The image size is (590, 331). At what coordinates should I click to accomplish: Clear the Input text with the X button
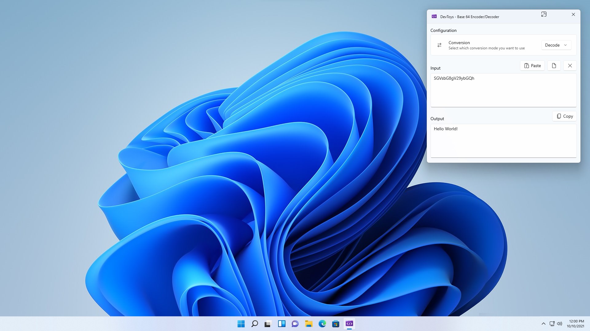(570, 66)
